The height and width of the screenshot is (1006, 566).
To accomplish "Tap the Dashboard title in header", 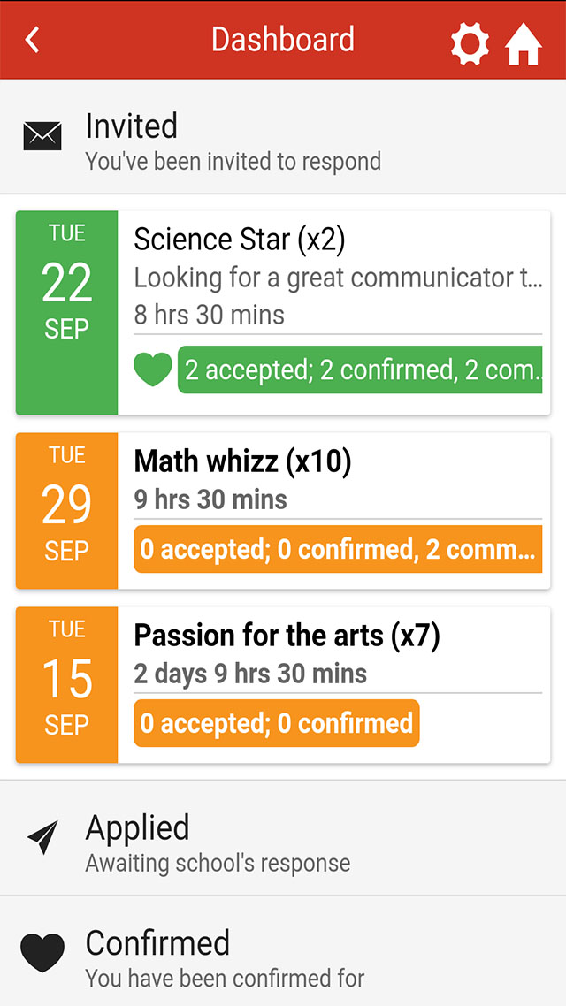I will click(283, 40).
